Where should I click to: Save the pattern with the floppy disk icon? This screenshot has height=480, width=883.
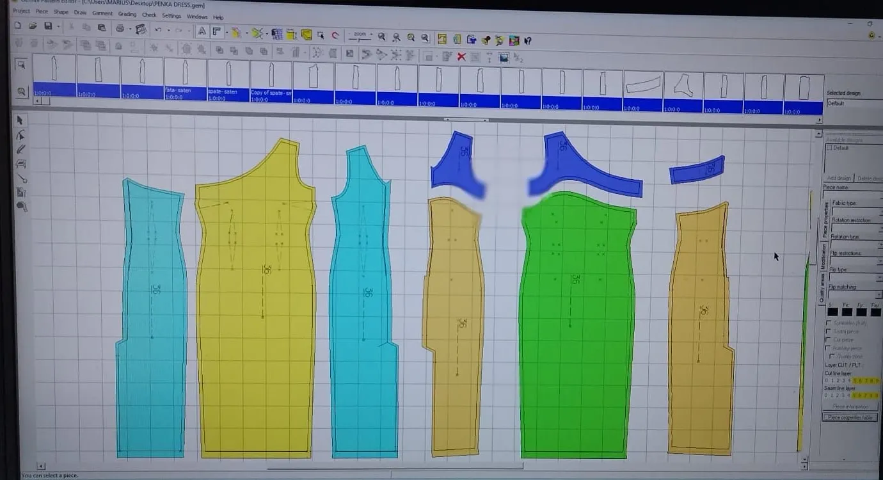48,26
